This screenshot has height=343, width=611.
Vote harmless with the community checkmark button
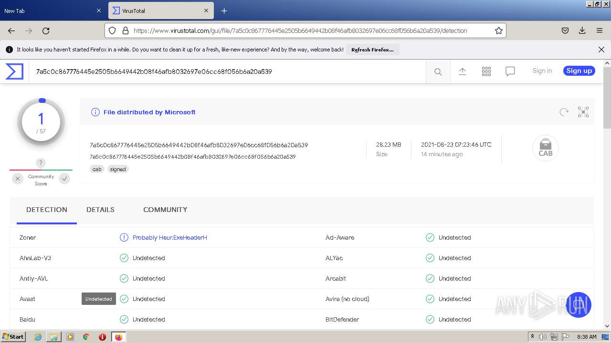(x=64, y=179)
